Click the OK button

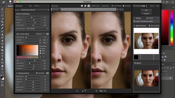(146, 10)
